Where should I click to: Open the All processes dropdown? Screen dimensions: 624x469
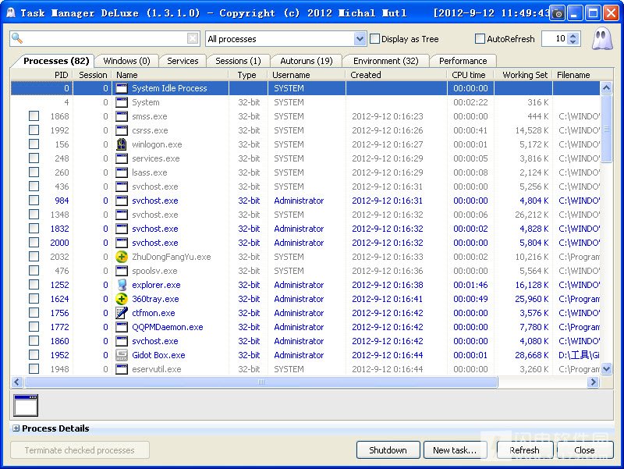click(360, 38)
